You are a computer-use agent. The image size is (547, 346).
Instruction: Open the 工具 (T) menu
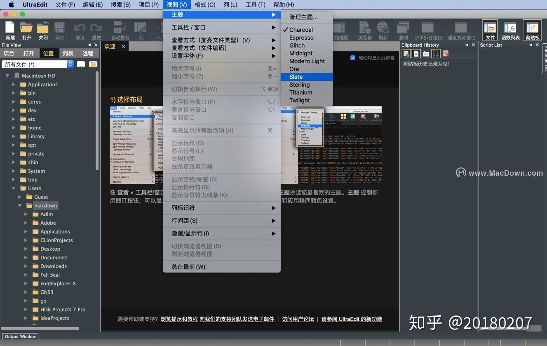tap(255, 5)
